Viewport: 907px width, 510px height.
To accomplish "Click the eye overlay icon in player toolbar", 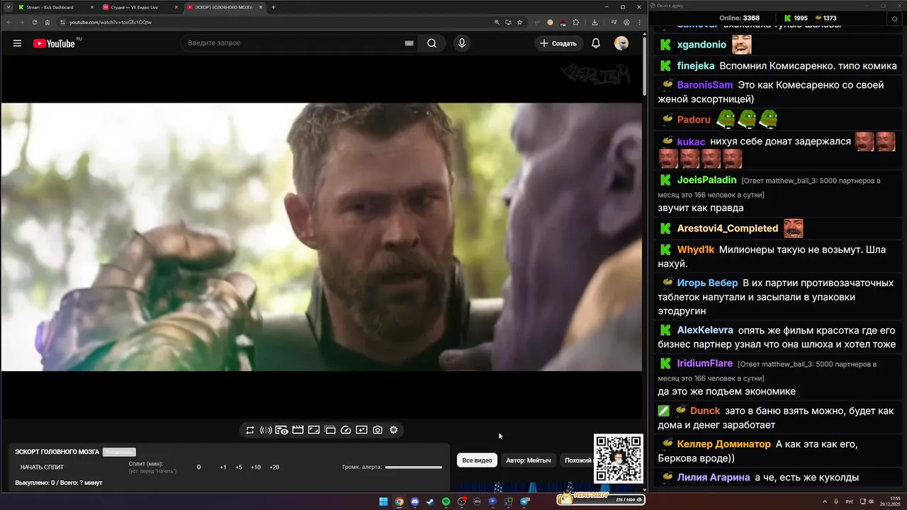I will 282,430.
